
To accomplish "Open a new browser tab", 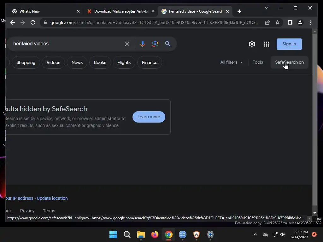I will coord(239,11).
